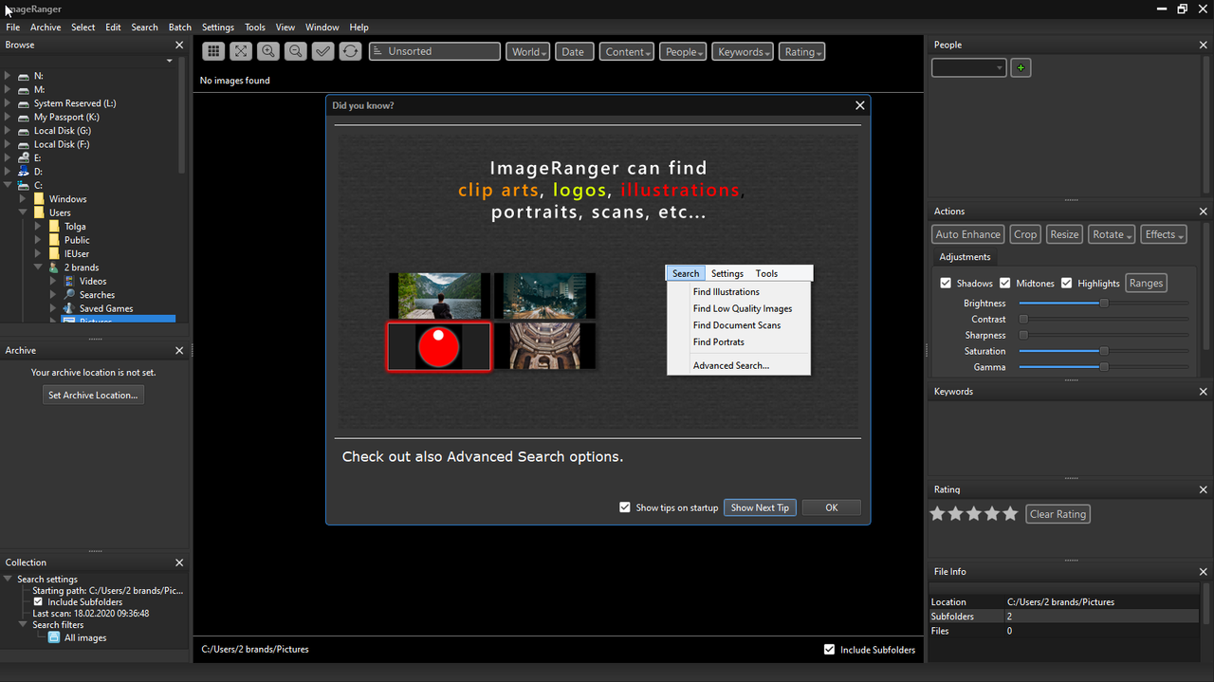Set rating to two stars
Image resolution: width=1214 pixels, height=682 pixels.
coord(956,513)
